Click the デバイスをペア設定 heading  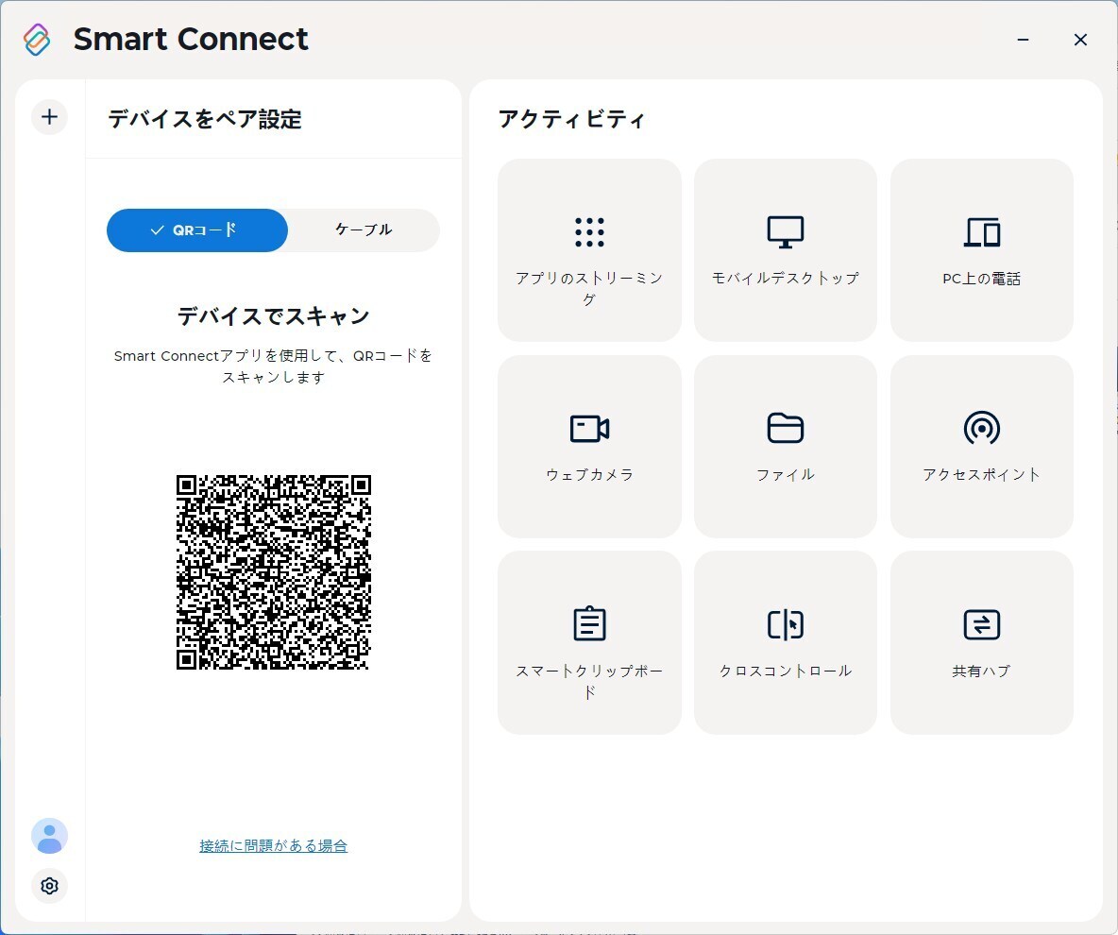(205, 119)
